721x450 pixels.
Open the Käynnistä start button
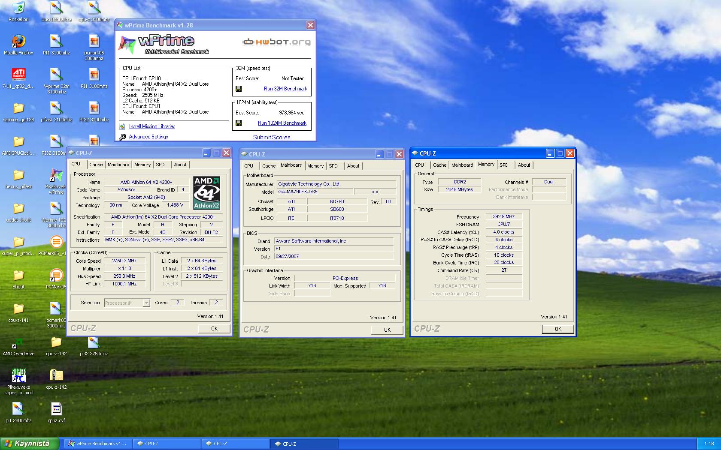[29, 444]
